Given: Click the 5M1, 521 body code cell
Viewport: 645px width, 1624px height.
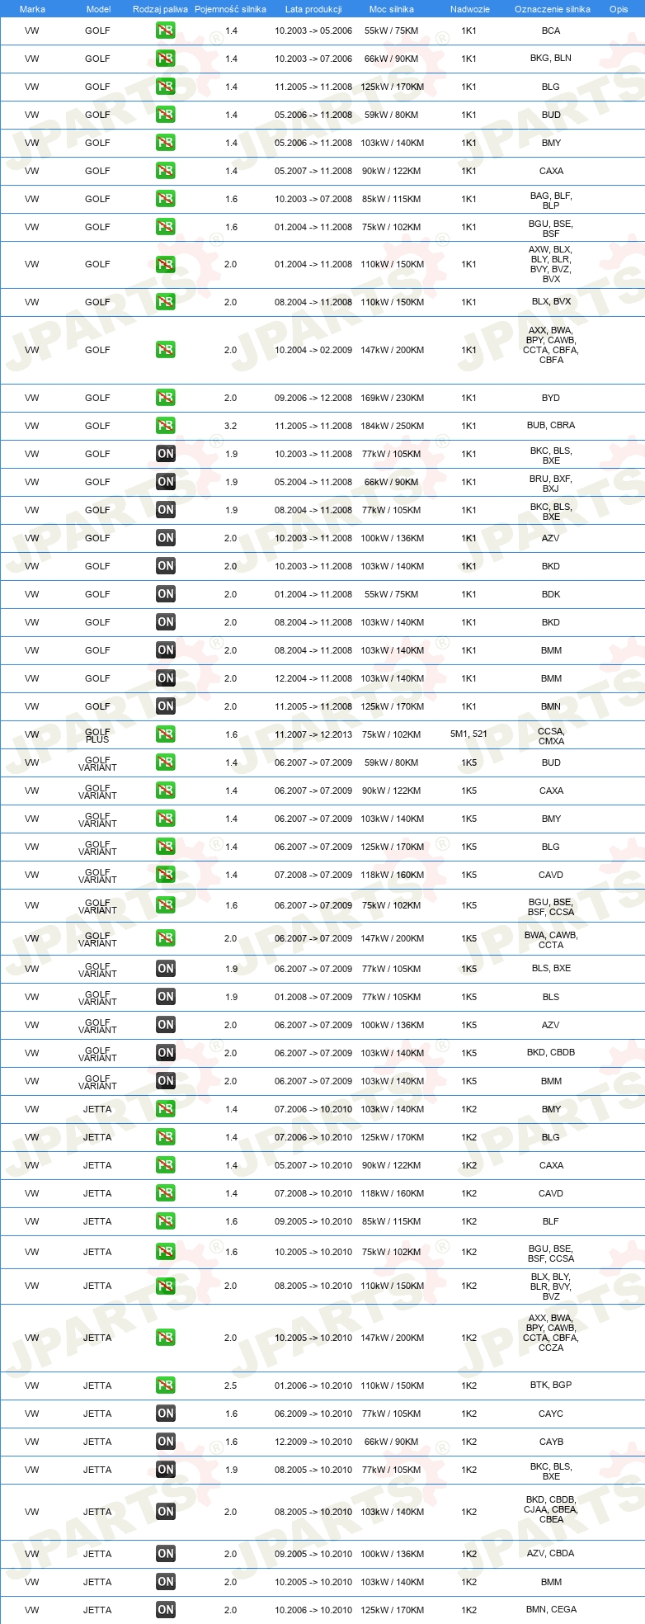Looking at the screenshot, I should (x=468, y=734).
